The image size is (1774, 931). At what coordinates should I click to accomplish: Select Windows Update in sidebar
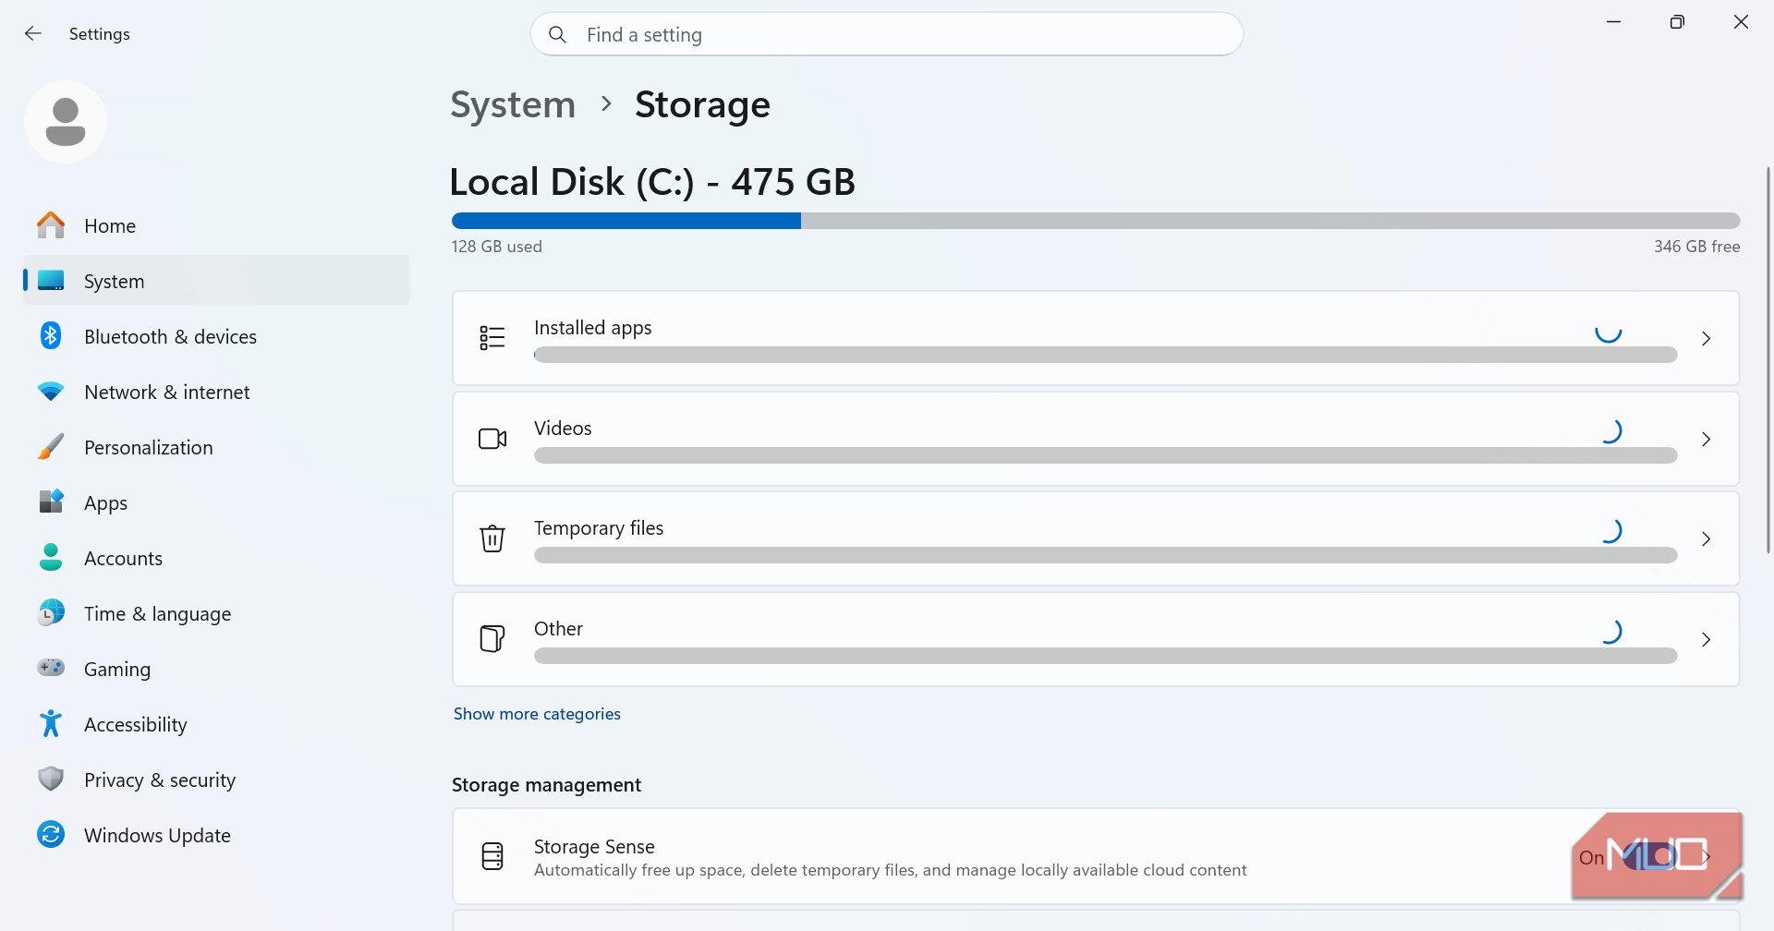(x=216, y=835)
